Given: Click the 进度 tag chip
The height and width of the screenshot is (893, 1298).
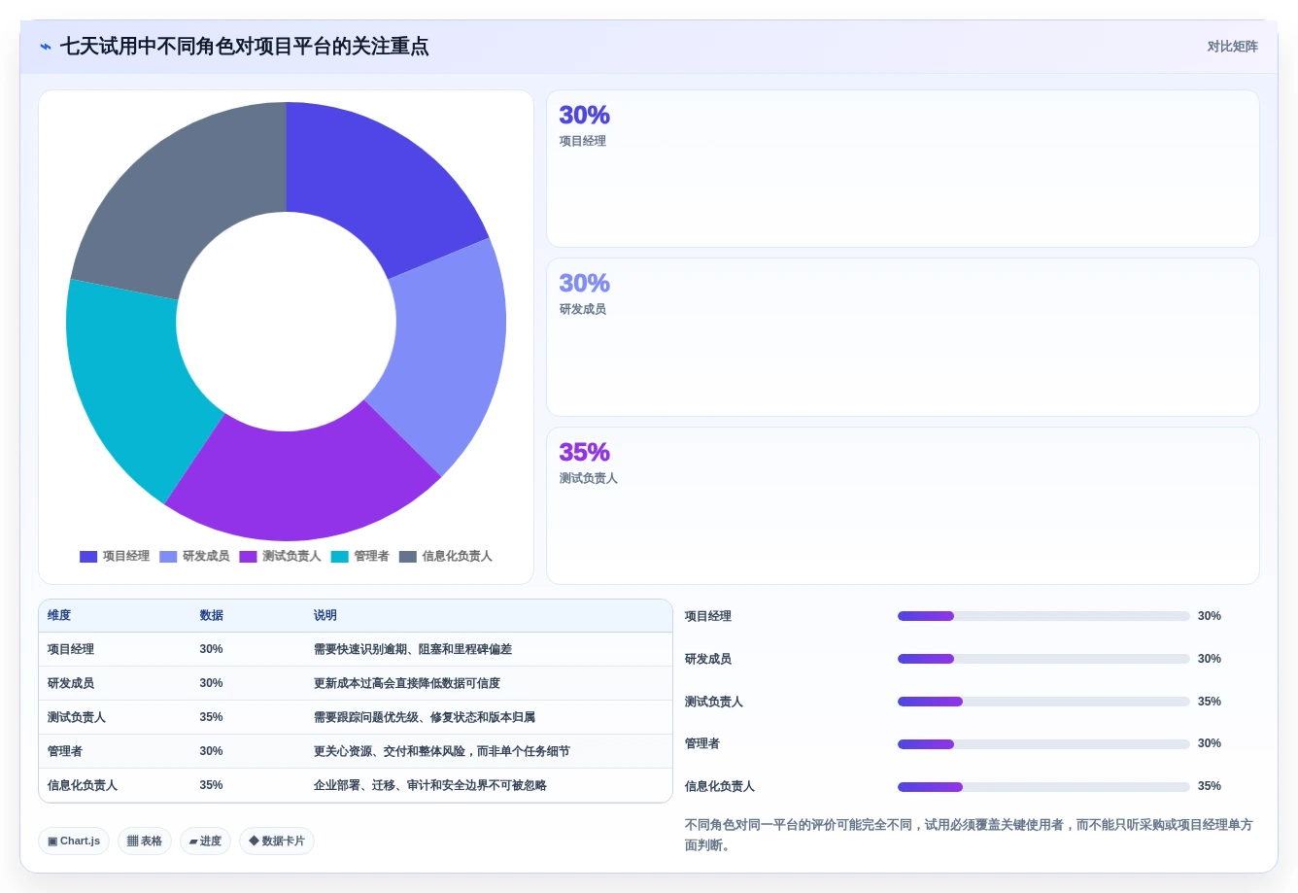Looking at the screenshot, I should [205, 841].
